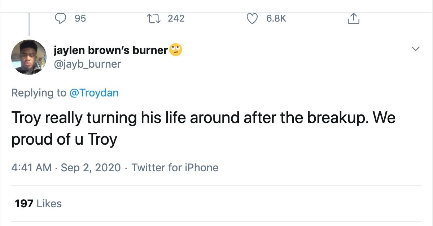
Task: View the 197 Likes list
Action: (38, 203)
